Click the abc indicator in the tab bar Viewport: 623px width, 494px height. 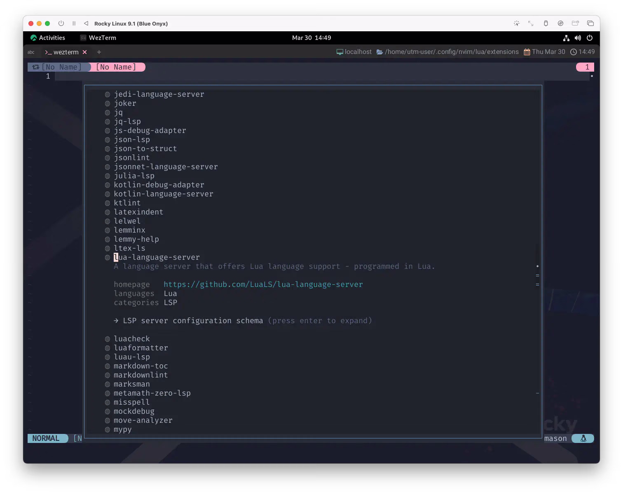(x=31, y=52)
